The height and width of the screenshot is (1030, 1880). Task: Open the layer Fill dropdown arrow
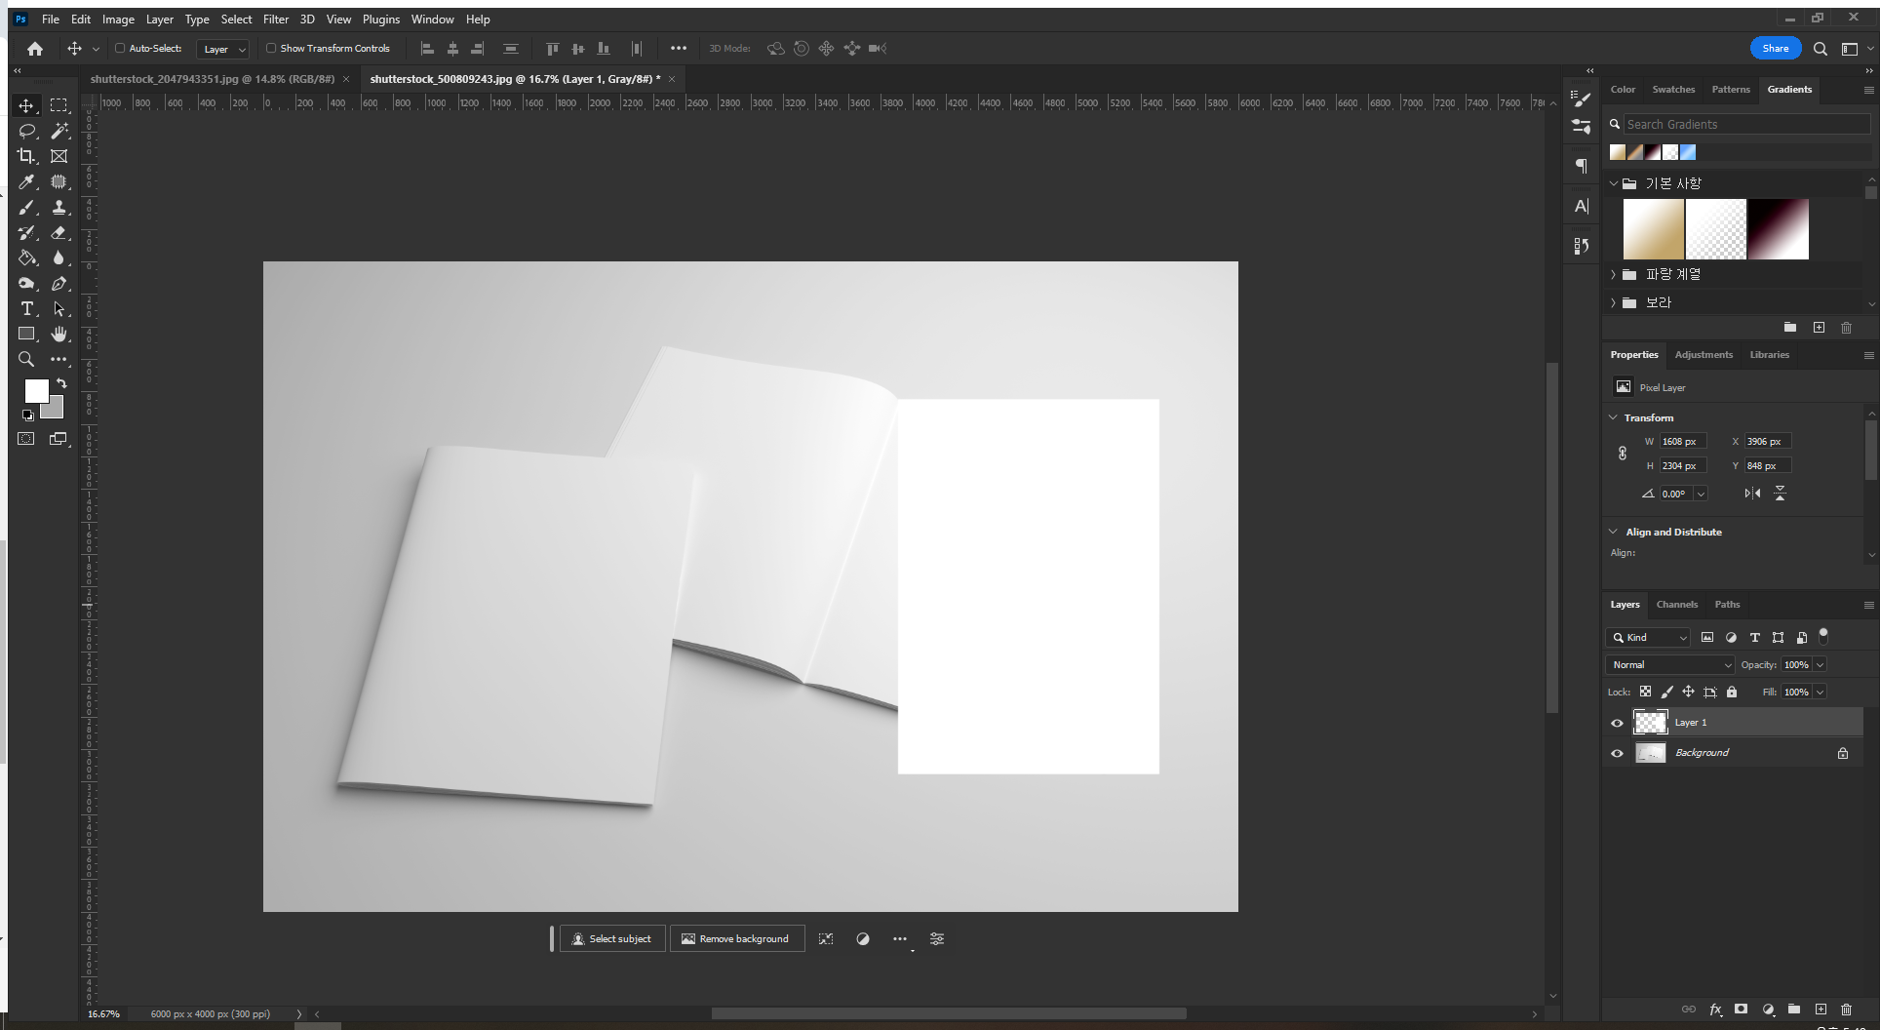[1820, 692]
